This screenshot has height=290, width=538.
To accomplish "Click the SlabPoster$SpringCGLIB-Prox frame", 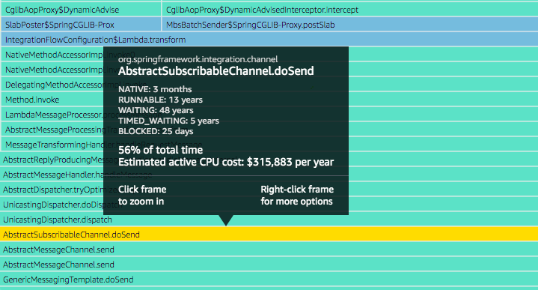I will 81,25.
